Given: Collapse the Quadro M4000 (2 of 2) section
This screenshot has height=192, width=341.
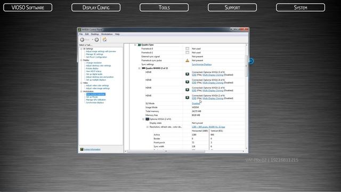Looking at the screenshot, I should (139, 68).
